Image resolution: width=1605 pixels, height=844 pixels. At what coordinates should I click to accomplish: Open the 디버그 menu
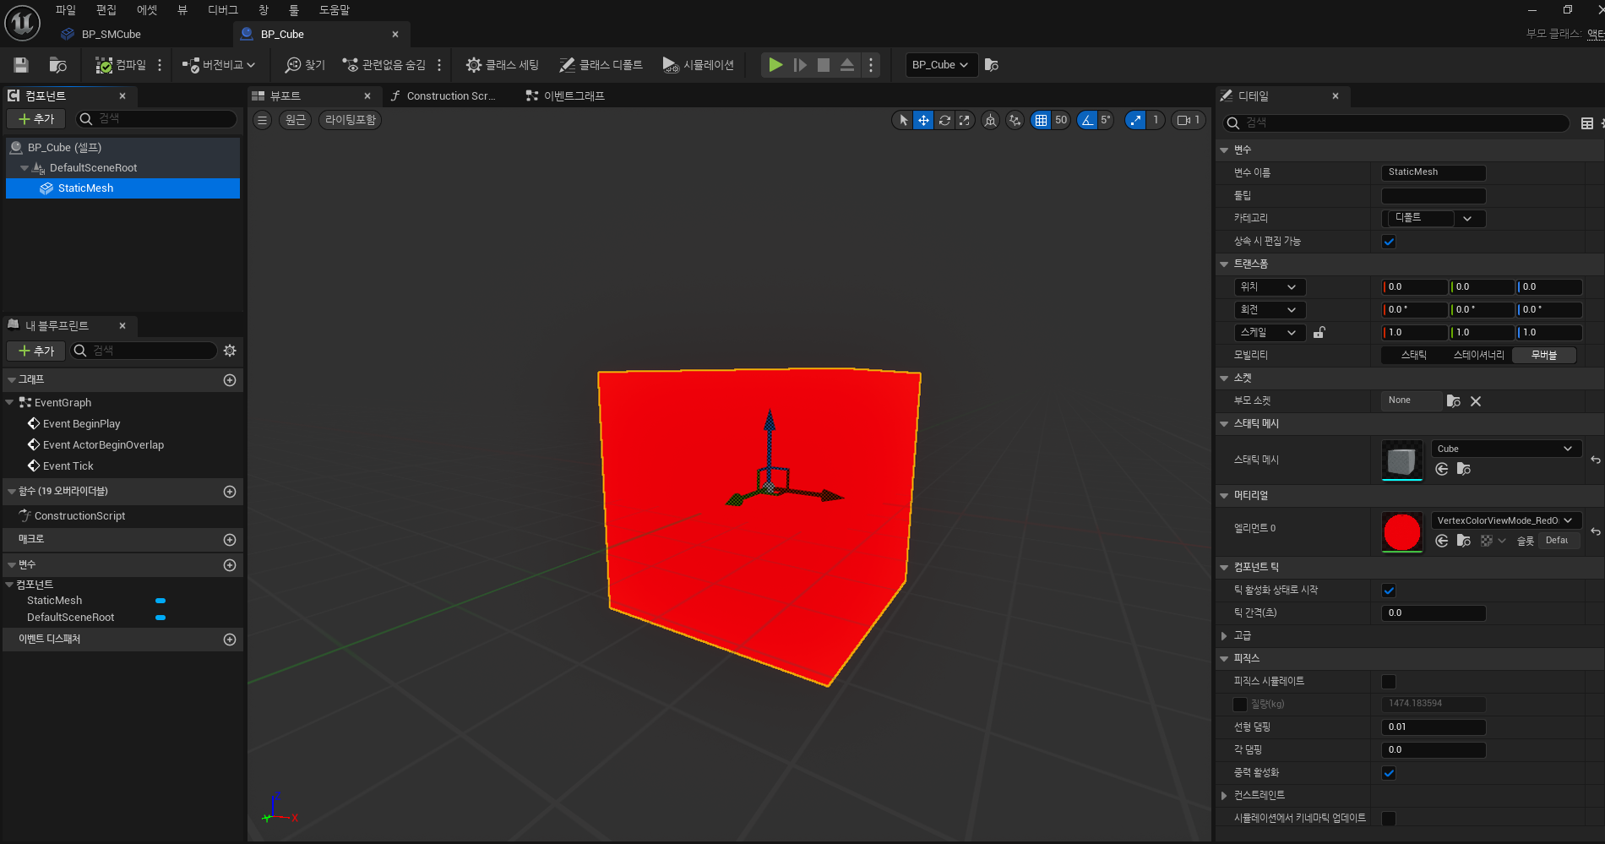[x=223, y=10]
